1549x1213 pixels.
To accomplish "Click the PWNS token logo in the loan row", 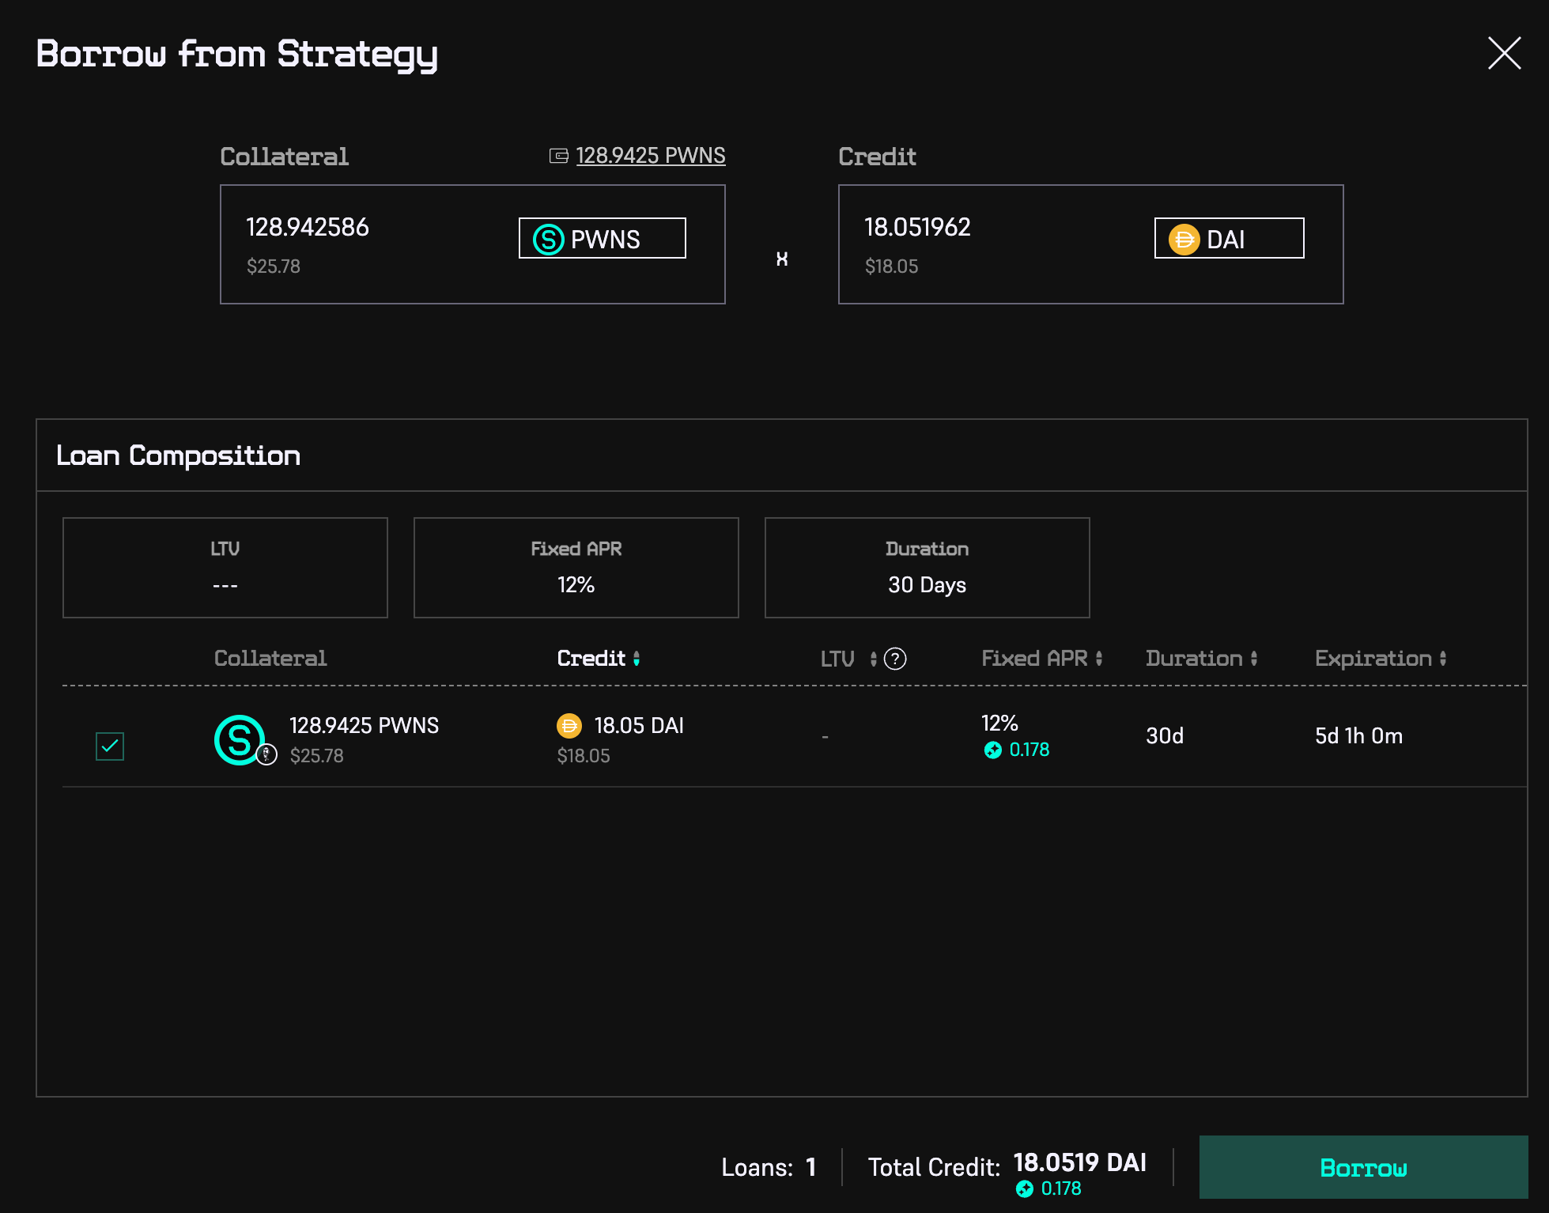I will [x=239, y=739].
